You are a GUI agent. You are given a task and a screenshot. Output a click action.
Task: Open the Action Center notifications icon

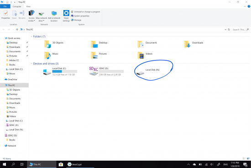(245, 164)
